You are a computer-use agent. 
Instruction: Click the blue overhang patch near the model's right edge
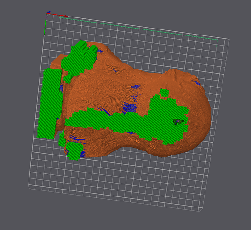(196, 82)
